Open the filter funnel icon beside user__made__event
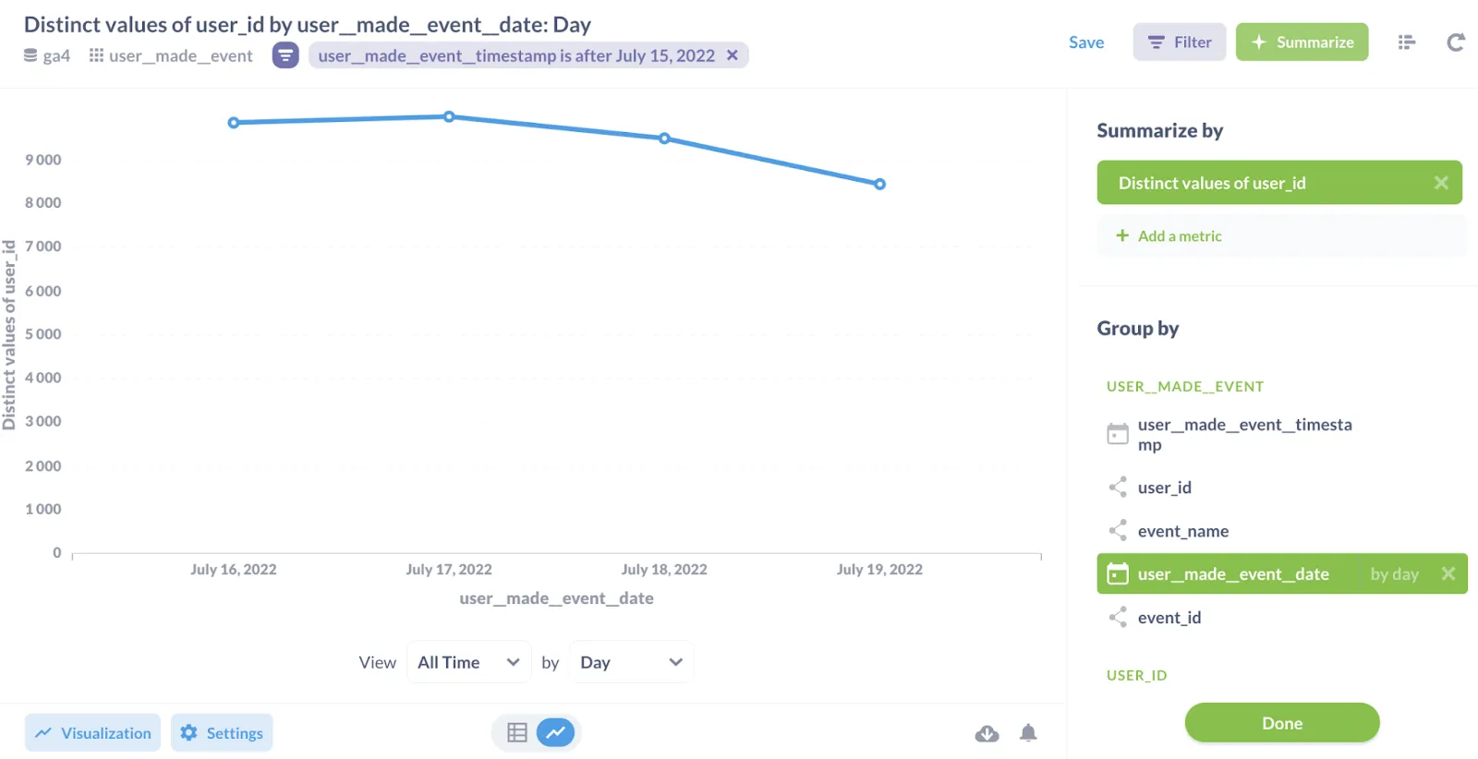 click(285, 55)
